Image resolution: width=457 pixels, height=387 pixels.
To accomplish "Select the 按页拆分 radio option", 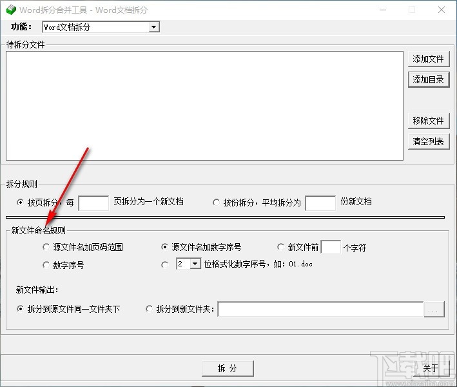I will [x=20, y=202].
